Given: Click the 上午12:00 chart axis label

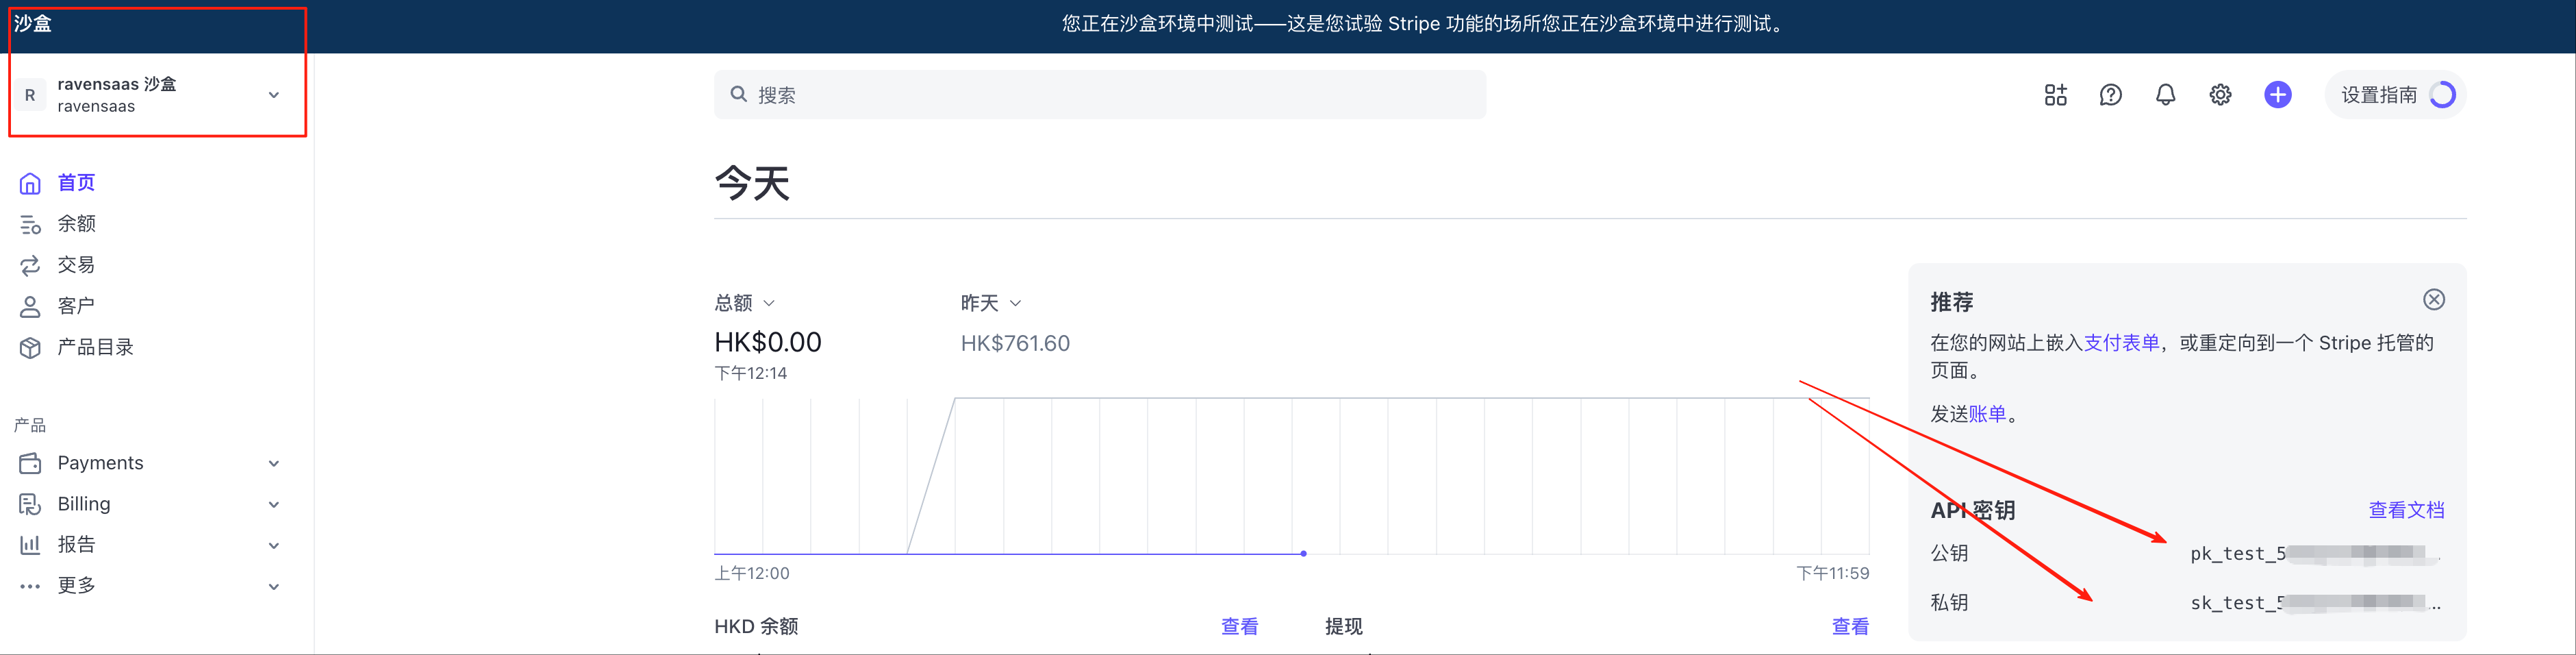Looking at the screenshot, I should (752, 574).
